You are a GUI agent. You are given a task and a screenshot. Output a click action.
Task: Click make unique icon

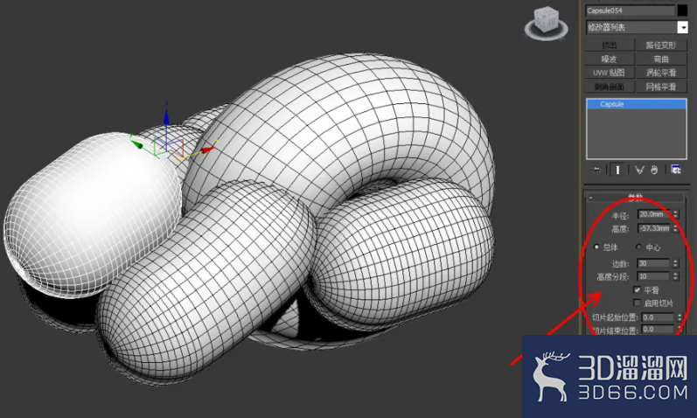click(639, 170)
